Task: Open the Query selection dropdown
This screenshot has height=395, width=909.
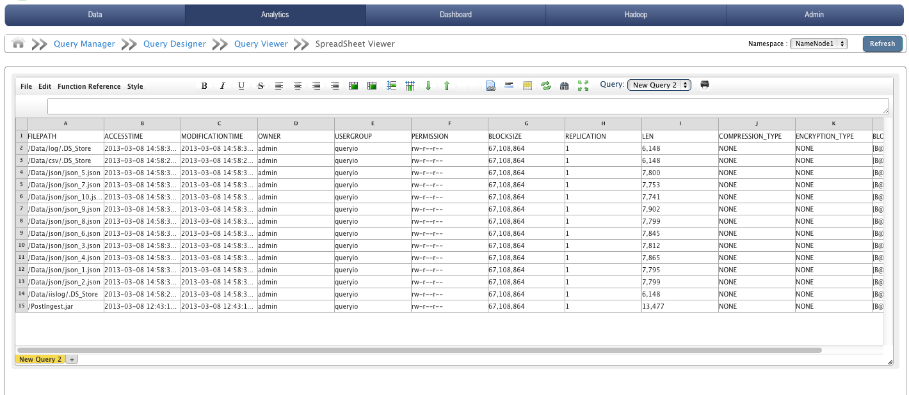Action: pos(659,84)
